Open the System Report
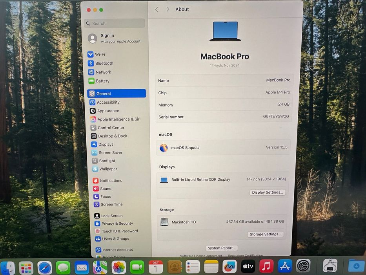366x275 pixels. pyautogui.click(x=221, y=248)
